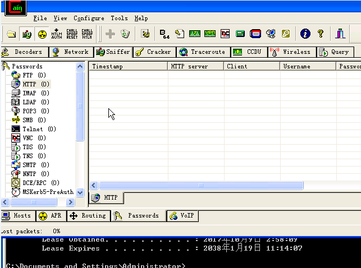The height and width of the screenshot is (268, 361).
Task: Click the tree panel scroll up arrow
Action: [80, 67]
